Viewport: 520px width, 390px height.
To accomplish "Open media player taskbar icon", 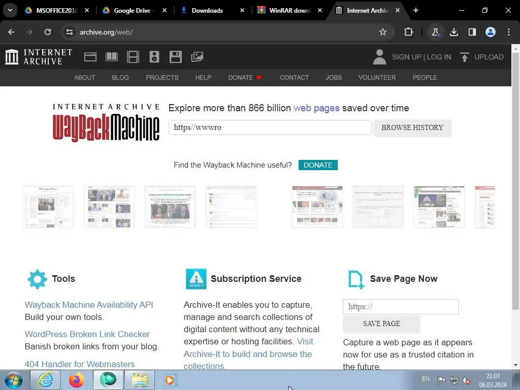I will pos(171,380).
